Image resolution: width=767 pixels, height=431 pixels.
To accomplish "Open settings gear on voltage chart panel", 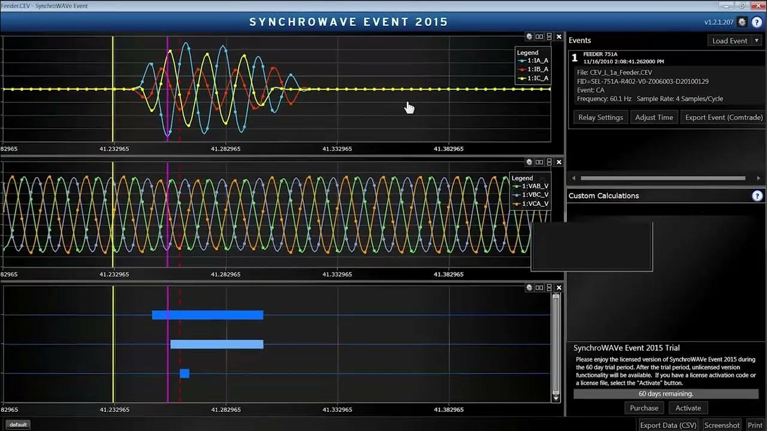I will coord(529,162).
